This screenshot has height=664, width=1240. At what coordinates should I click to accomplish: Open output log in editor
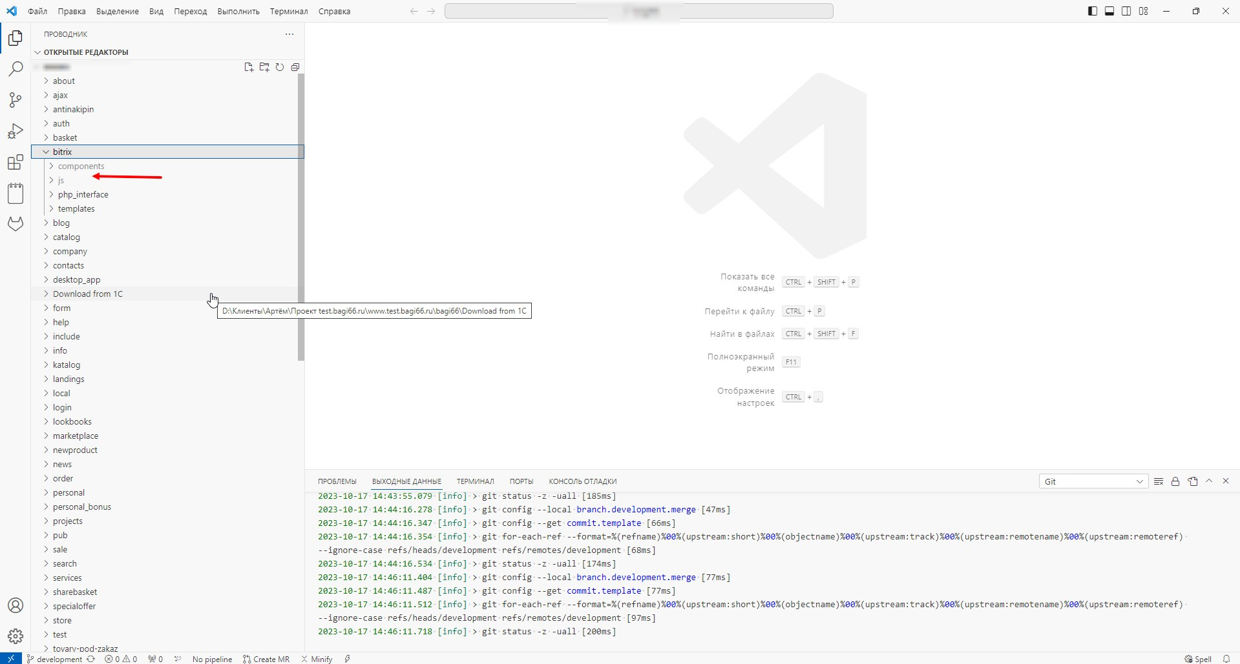(x=1193, y=481)
